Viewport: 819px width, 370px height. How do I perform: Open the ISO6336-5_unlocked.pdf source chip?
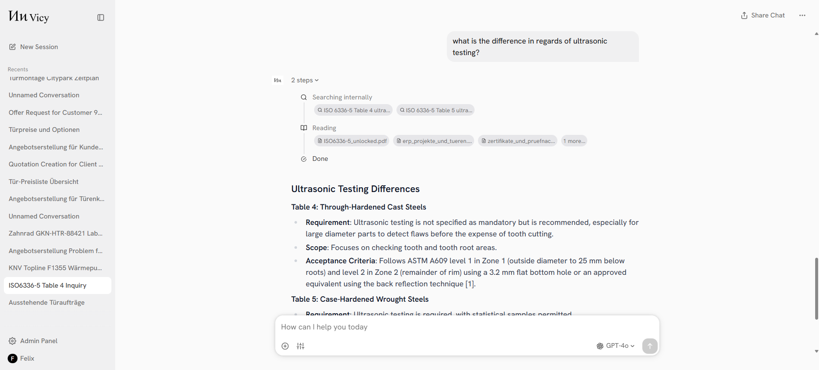pos(352,141)
